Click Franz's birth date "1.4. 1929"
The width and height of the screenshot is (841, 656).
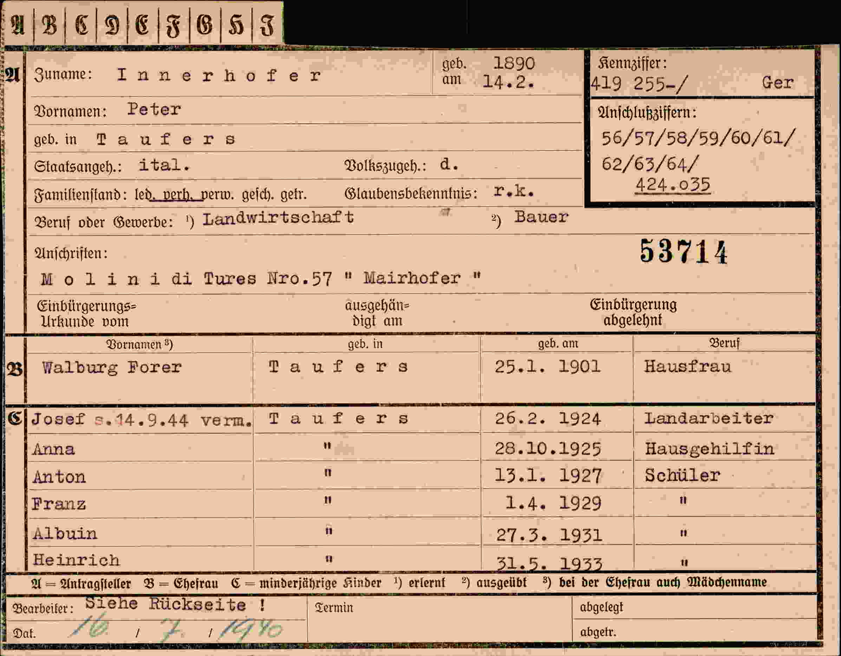click(553, 503)
